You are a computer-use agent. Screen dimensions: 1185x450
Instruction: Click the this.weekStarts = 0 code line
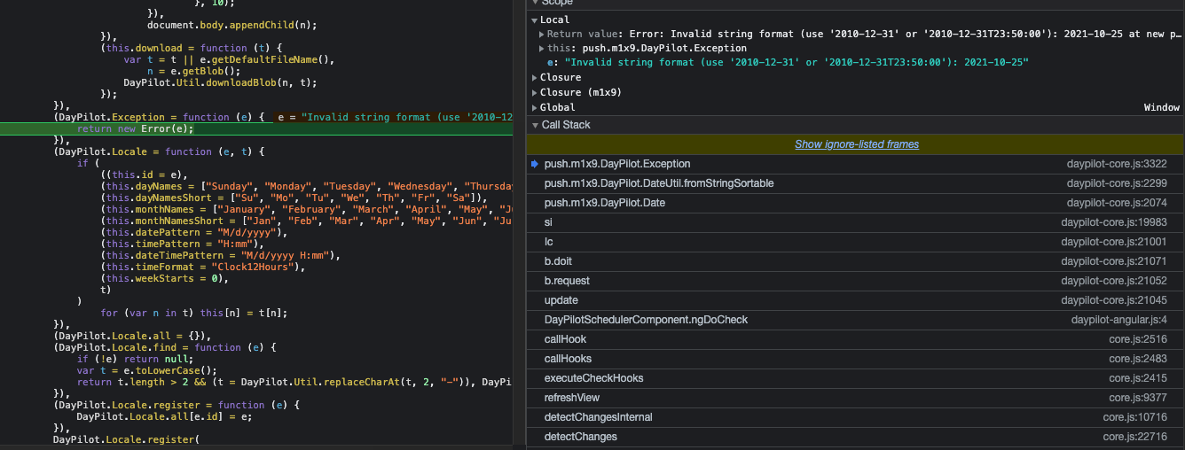[164, 278]
